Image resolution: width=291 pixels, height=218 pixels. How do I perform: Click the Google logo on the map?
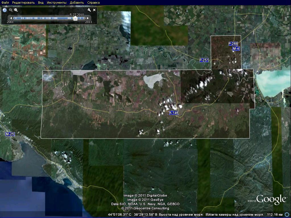pyautogui.click(x=271, y=199)
